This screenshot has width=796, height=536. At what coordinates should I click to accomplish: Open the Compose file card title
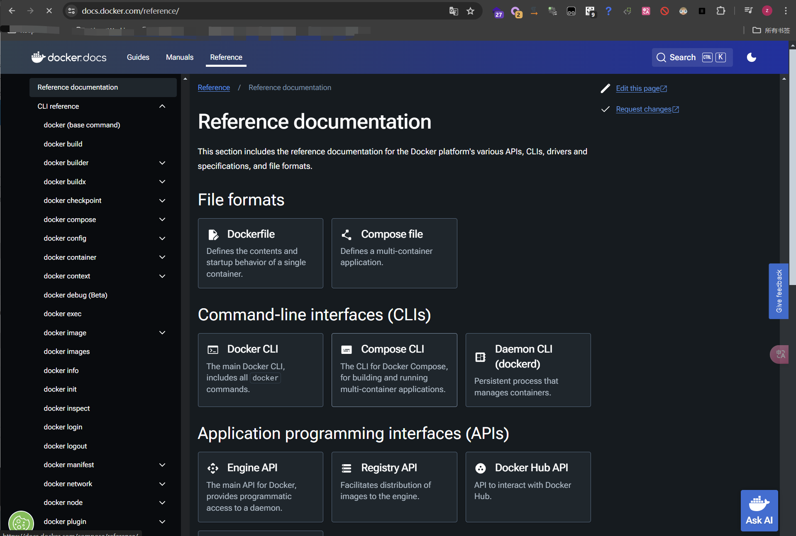pos(392,234)
